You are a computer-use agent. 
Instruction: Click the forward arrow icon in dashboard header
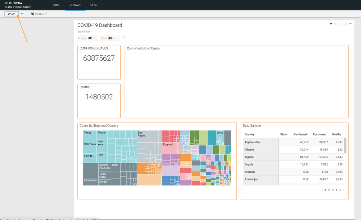pos(341,24)
